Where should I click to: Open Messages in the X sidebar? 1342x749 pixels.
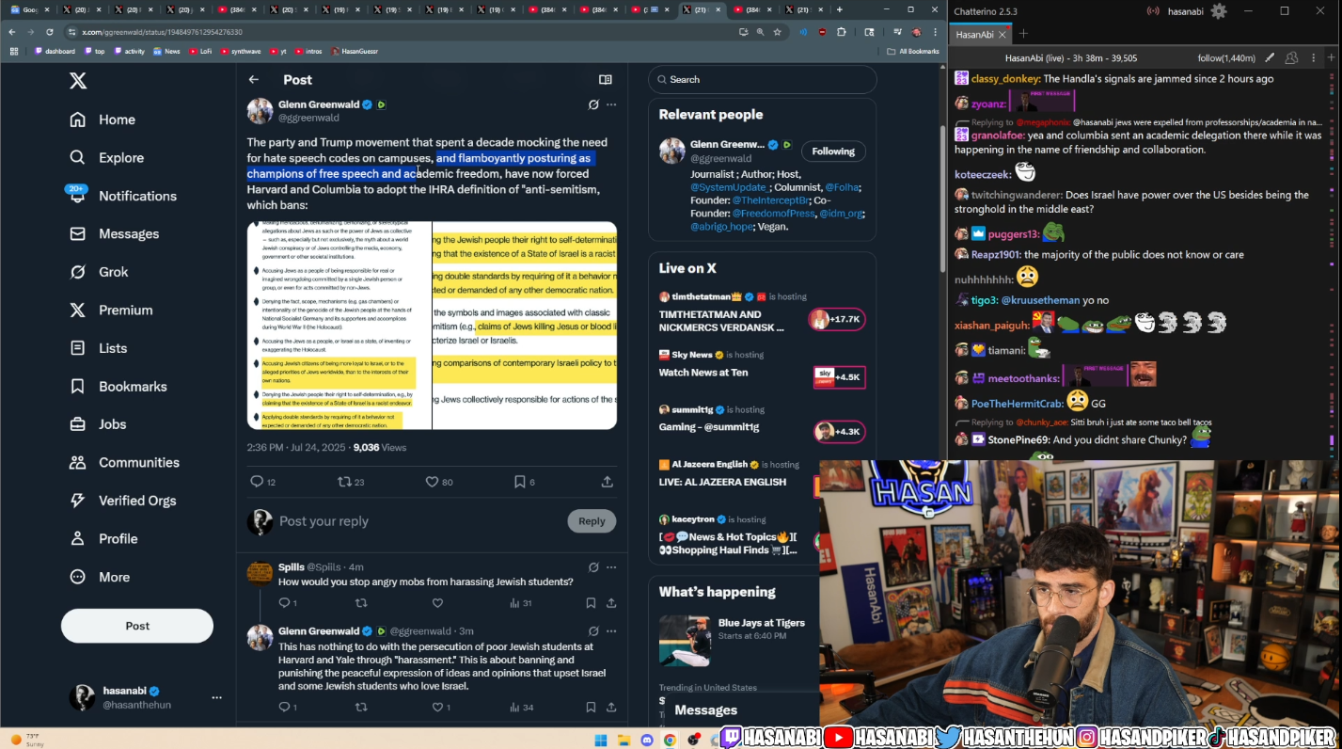114,233
